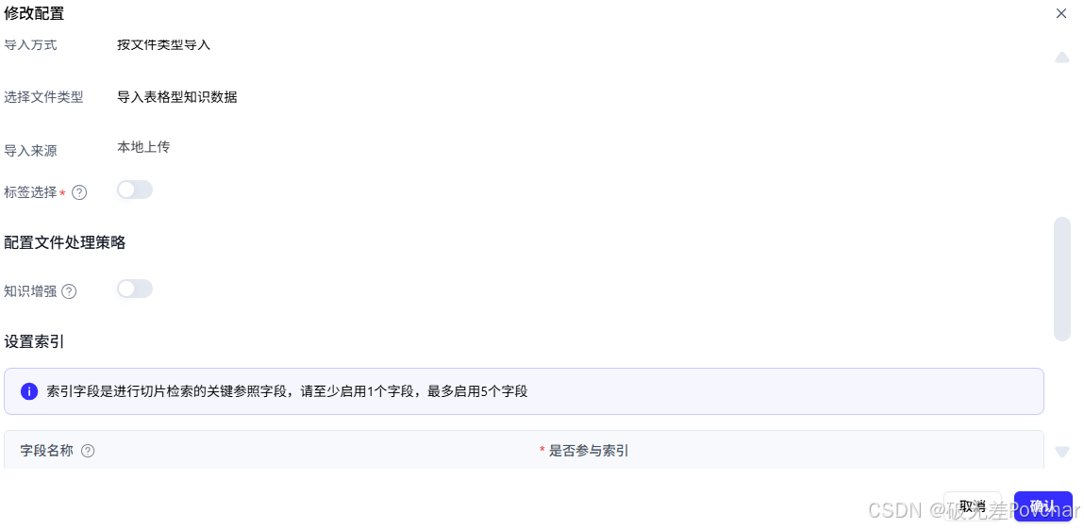This screenshot has width=1084, height=529.
Task: Click the 字段名称 column header label
Action: [x=46, y=451]
